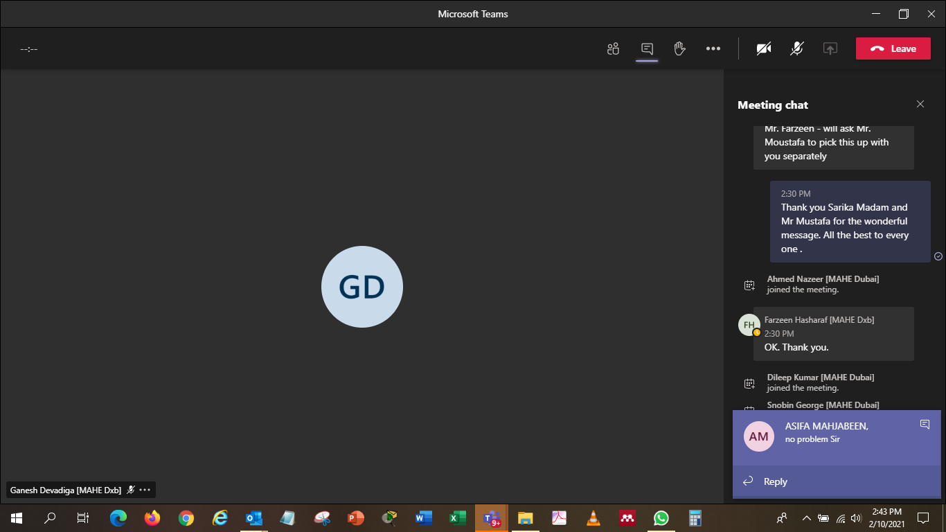
Task: Expand hidden system tray icons
Action: (x=806, y=517)
